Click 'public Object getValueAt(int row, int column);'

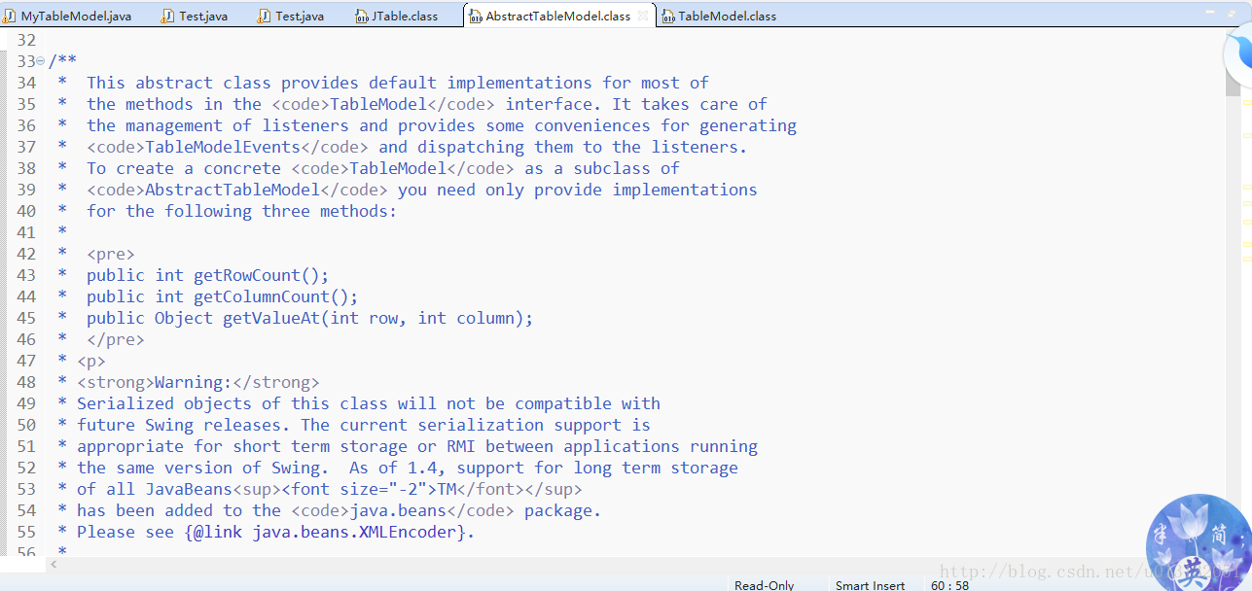pos(310,318)
